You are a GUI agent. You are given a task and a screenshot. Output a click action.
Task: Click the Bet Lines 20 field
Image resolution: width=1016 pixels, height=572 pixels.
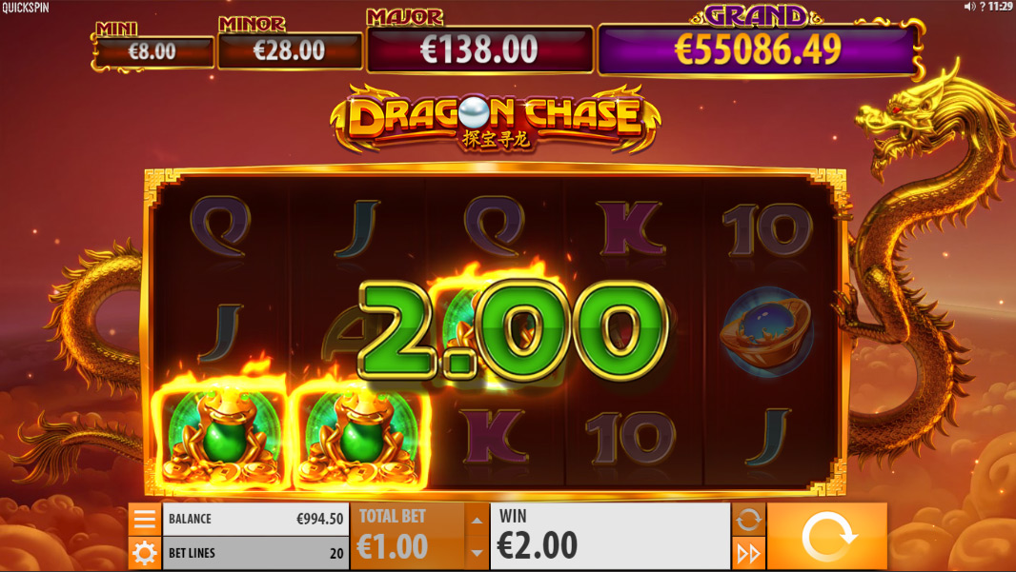click(x=255, y=553)
